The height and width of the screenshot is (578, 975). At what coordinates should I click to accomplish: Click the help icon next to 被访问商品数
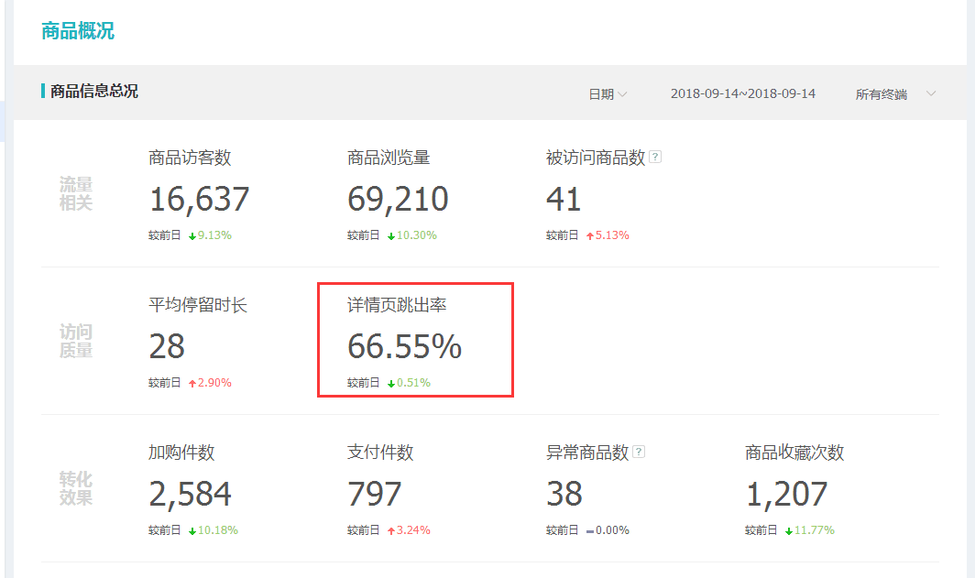pos(655,157)
